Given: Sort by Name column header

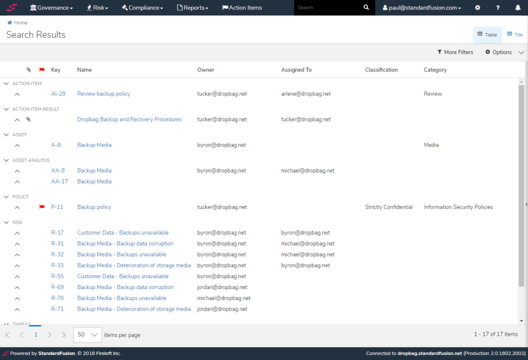Looking at the screenshot, I should (x=84, y=70).
